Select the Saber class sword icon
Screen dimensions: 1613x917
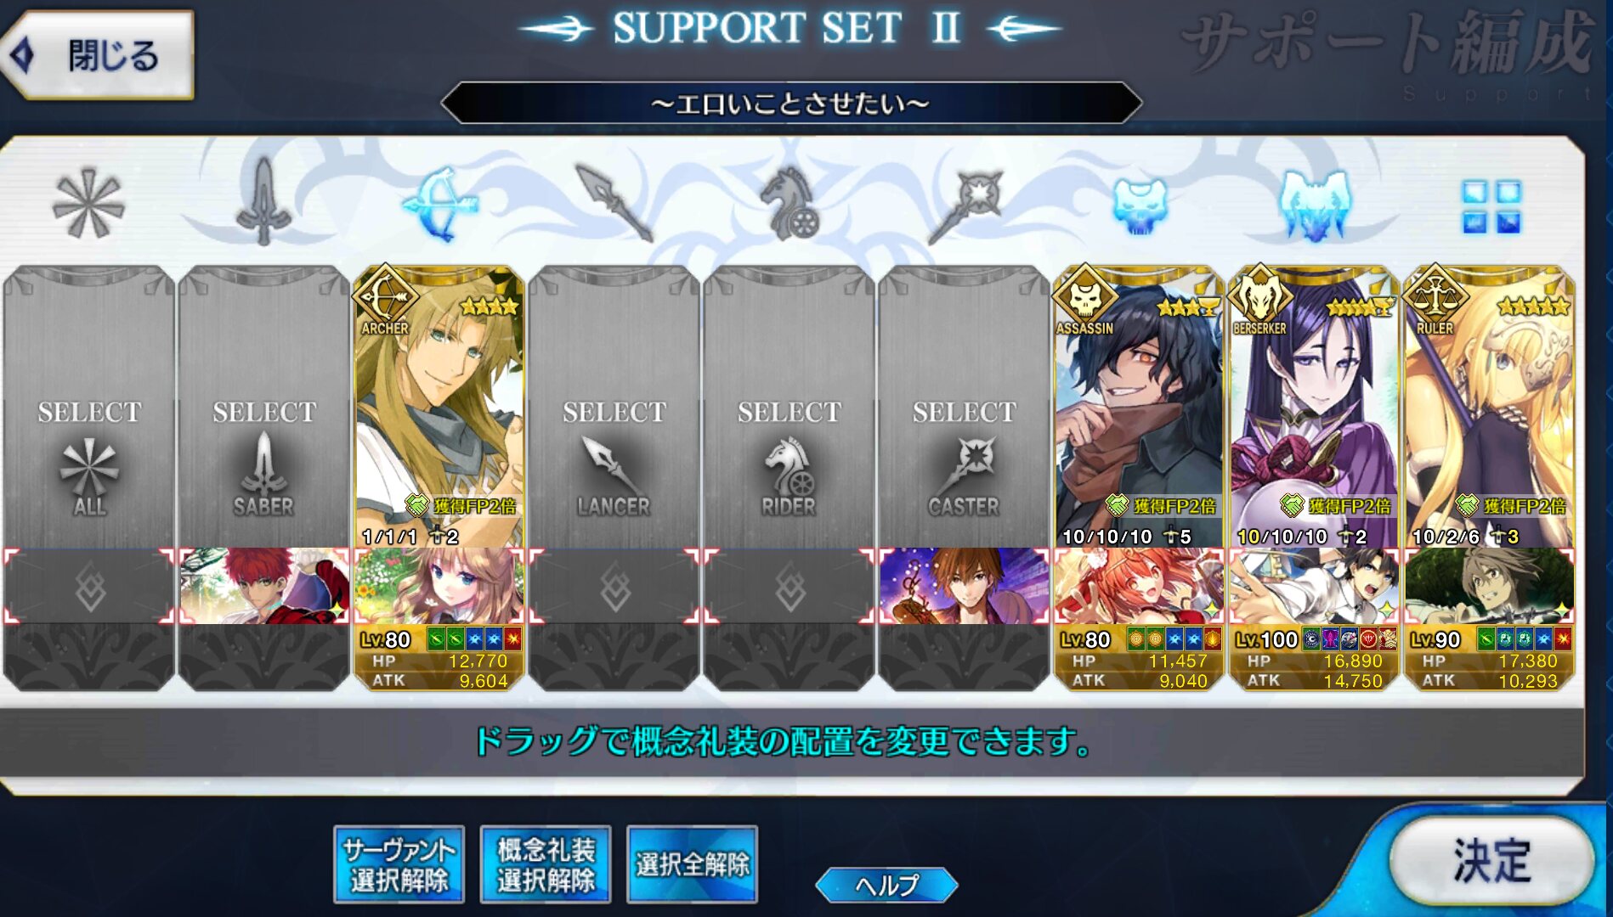(263, 202)
